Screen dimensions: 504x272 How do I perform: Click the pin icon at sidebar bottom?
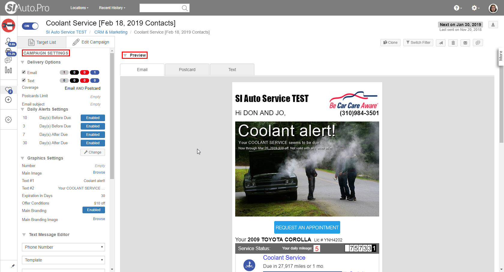coord(13,266)
